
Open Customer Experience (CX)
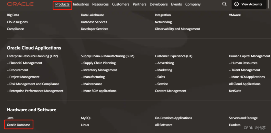point(174,56)
